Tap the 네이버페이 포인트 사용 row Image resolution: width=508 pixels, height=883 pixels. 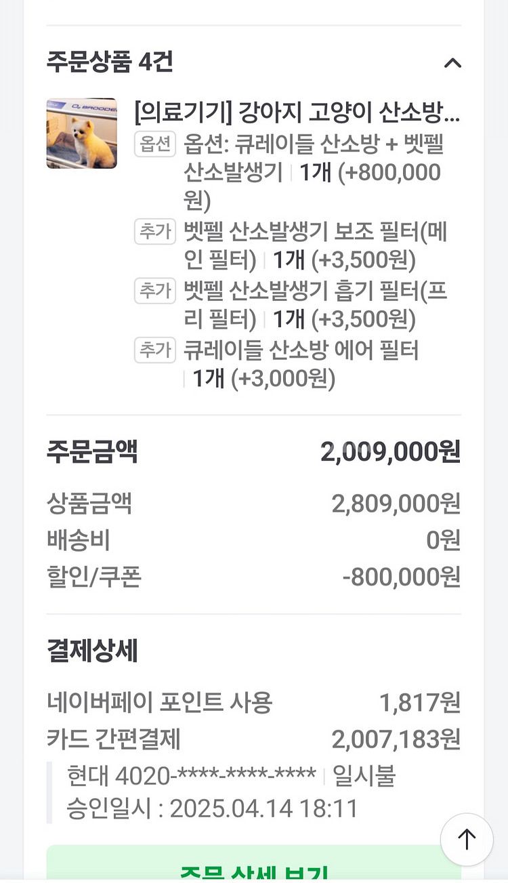pos(253,703)
